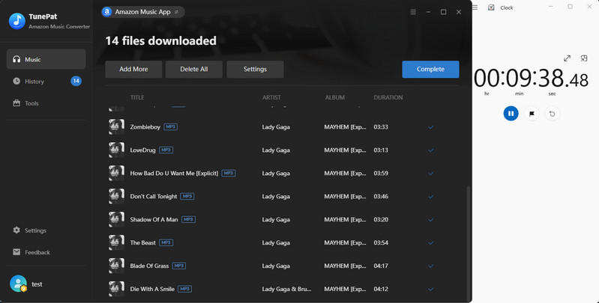Click the Zombieboy album thumbnail
Viewport: 599px width, 303px height.
[x=116, y=126]
